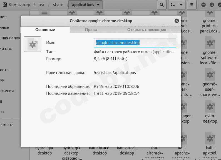The height and width of the screenshot is (160, 221).
Task: Switch to the Права tab
Action: click(91, 30)
